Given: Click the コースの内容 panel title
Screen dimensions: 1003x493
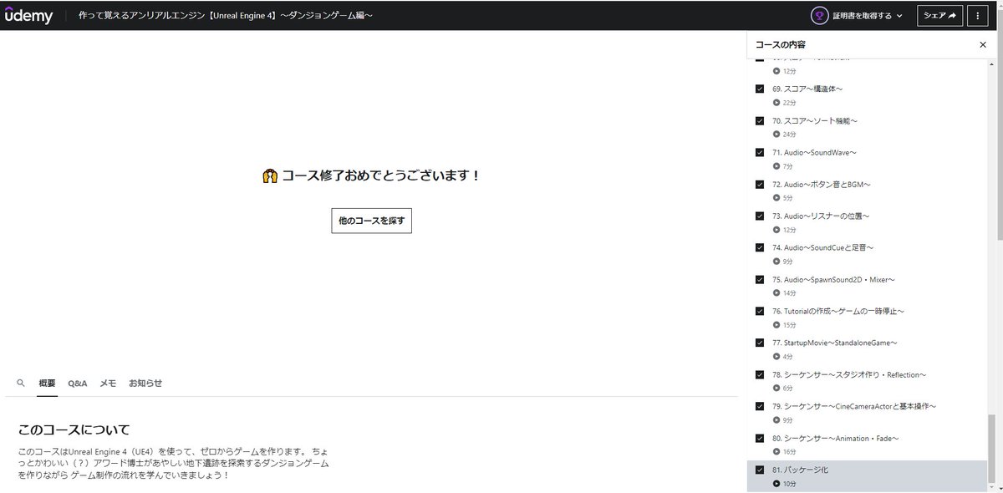Looking at the screenshot, I should (780, 44).
